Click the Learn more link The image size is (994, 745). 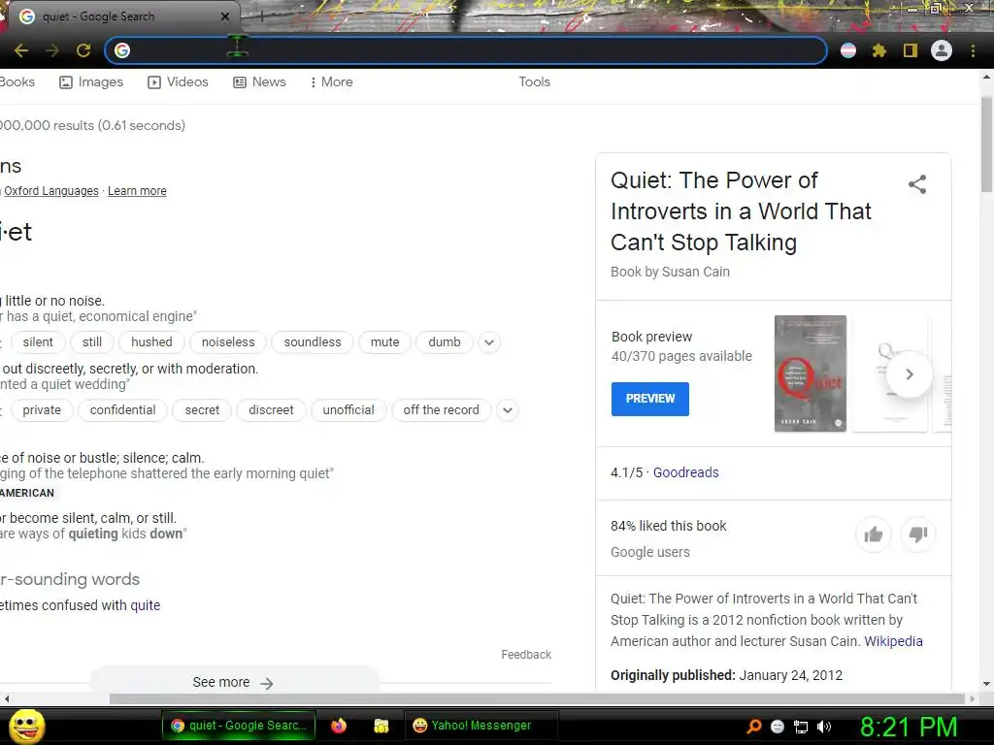click(137, 191)
